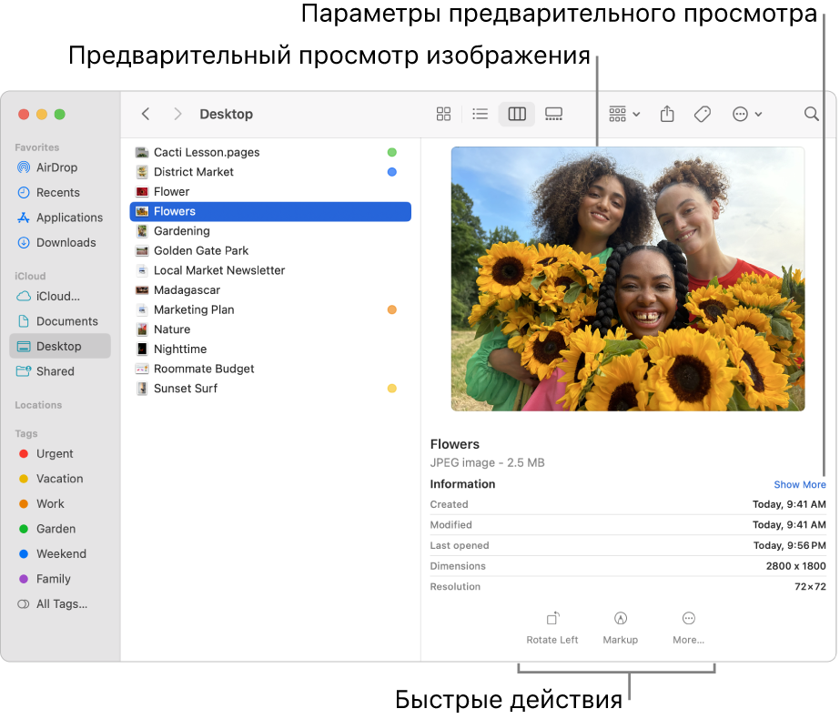The height and width of the screenshot is (719, 840).
Task: Switch to icon view
Action: 443,114
